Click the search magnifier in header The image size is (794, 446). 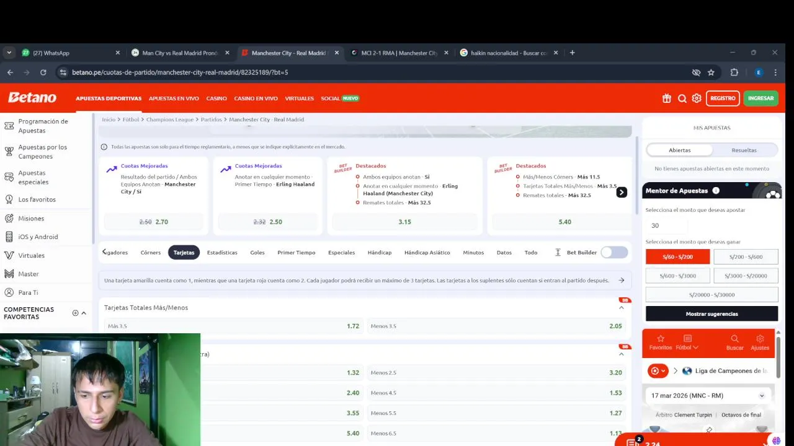682,98
